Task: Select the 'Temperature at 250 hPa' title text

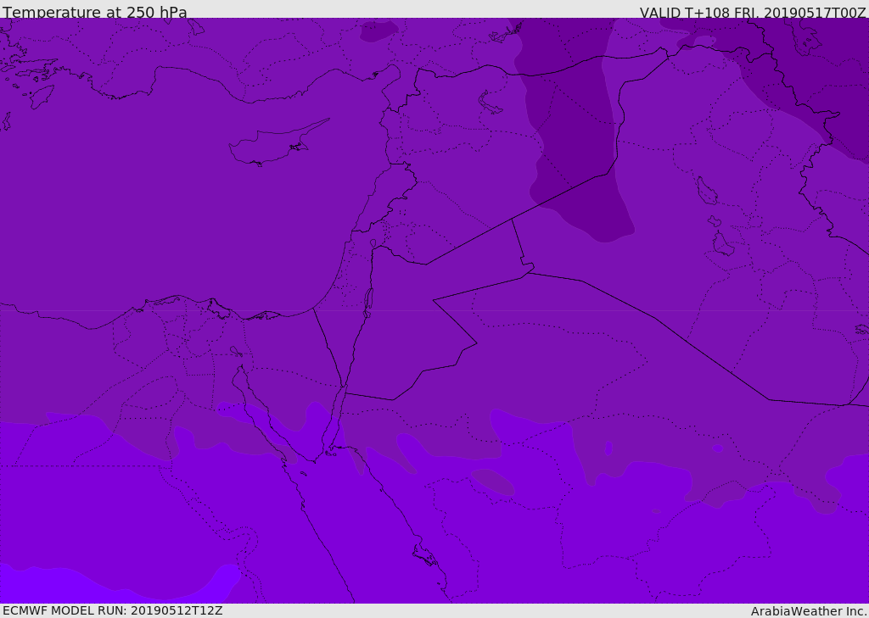Action: click(95, 12)
